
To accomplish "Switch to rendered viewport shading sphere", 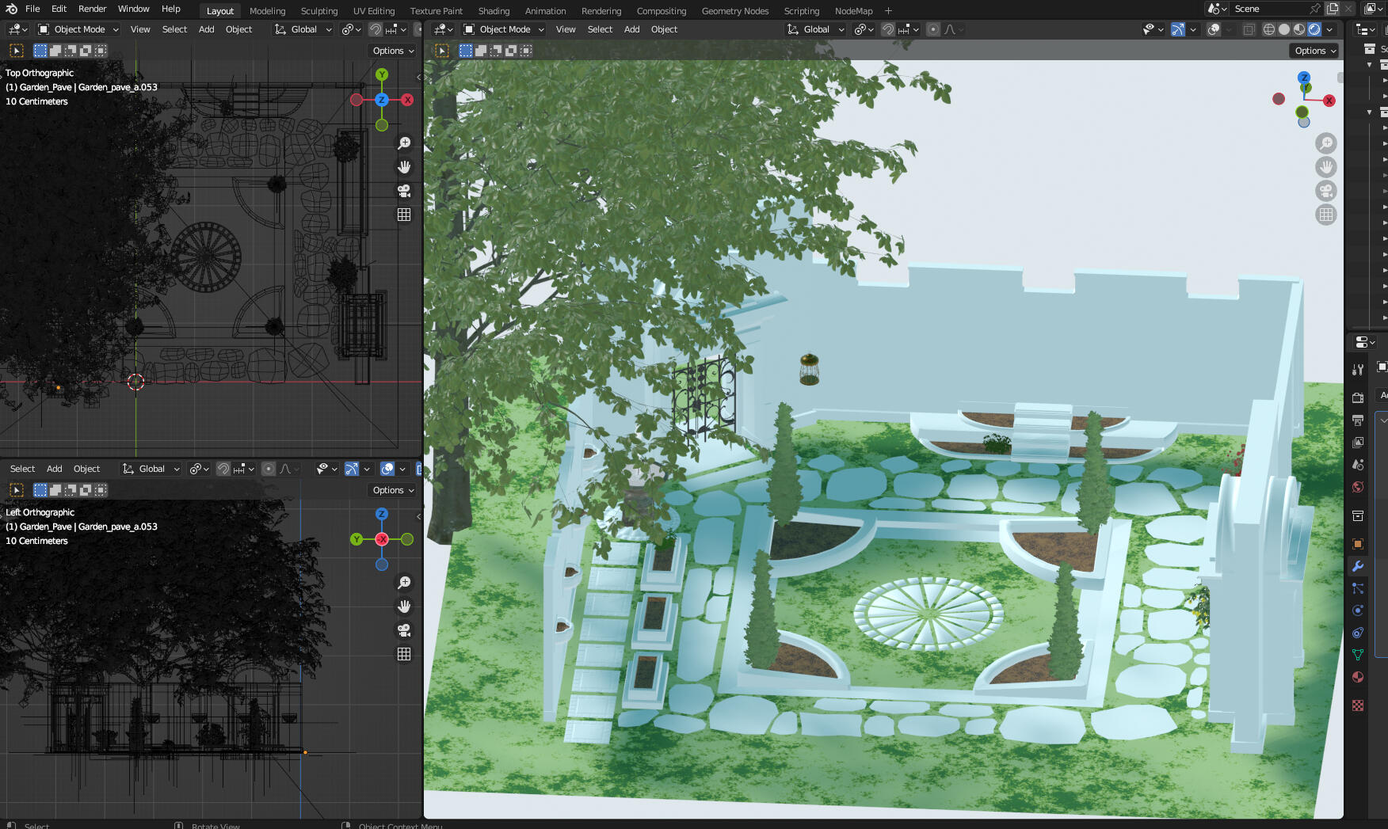I will point(1314,29).
